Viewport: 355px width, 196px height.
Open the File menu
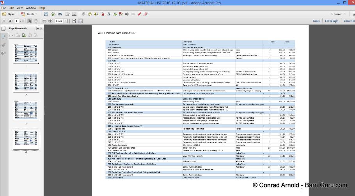point(4,8)
